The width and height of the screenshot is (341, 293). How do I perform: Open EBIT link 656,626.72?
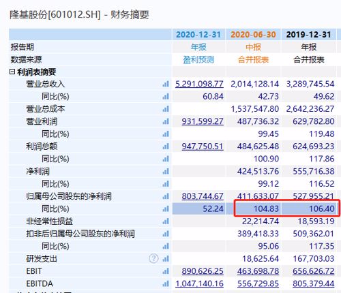point(314,271)
